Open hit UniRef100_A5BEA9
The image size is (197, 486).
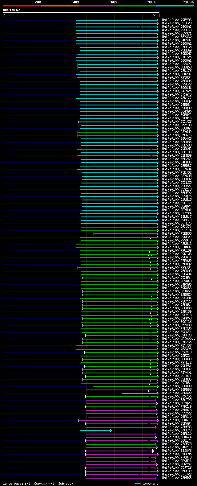177,51
